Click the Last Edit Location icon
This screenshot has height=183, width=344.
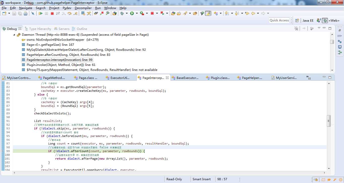click(247, 13)
